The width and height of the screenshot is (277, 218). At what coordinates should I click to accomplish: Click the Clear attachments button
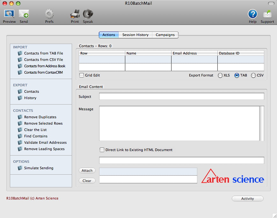pyautogui.click(x=87, y=181)
